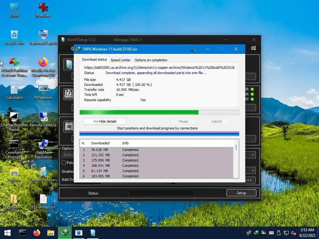
Task: Click the archive.org download URL text
Action: click(159, 68)
